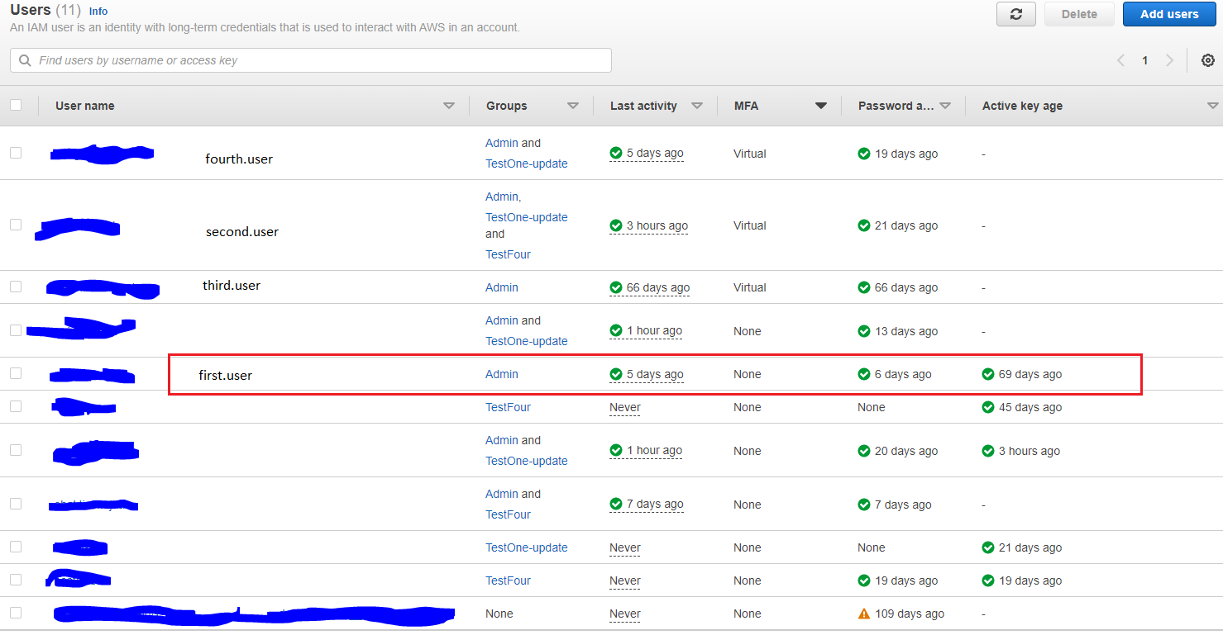Select all users via header checkbox
1223x635 pixels.
(15, 105)
